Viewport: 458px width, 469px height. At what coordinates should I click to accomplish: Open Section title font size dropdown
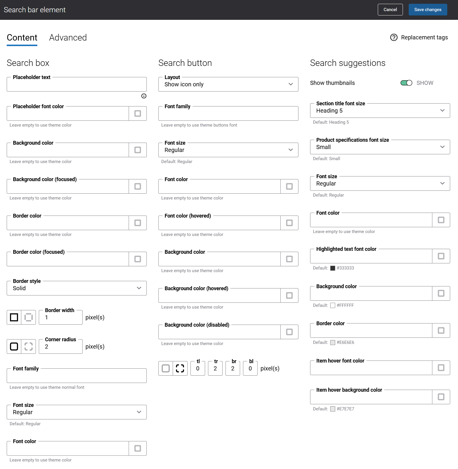point(380,111)
